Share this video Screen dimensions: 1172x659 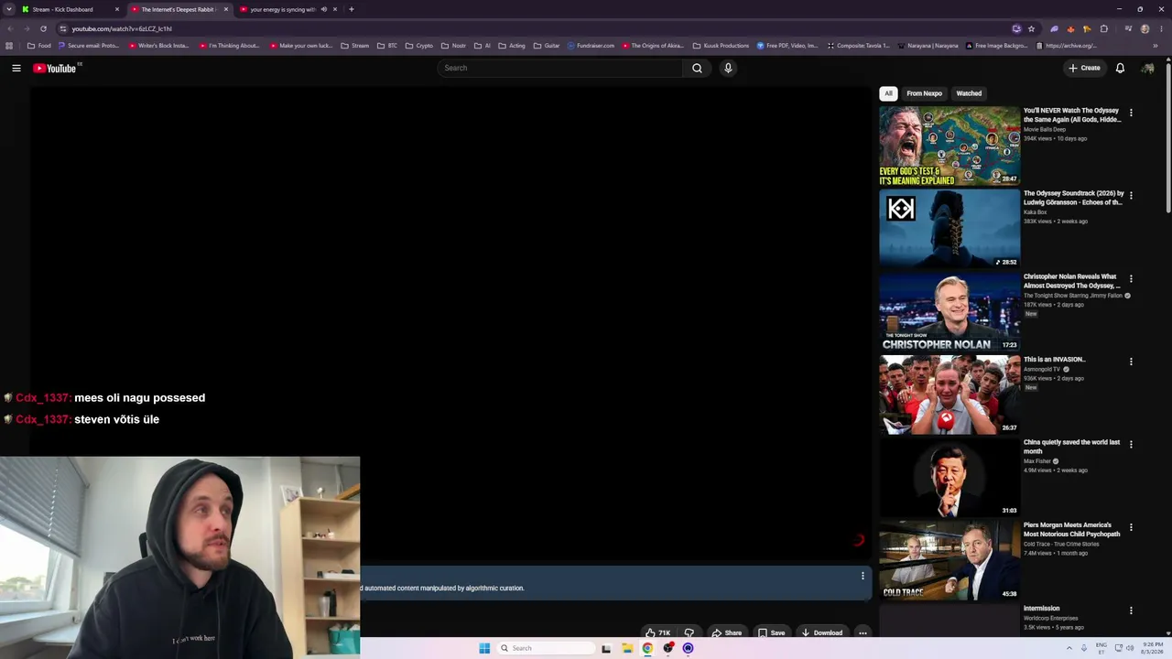726,632
